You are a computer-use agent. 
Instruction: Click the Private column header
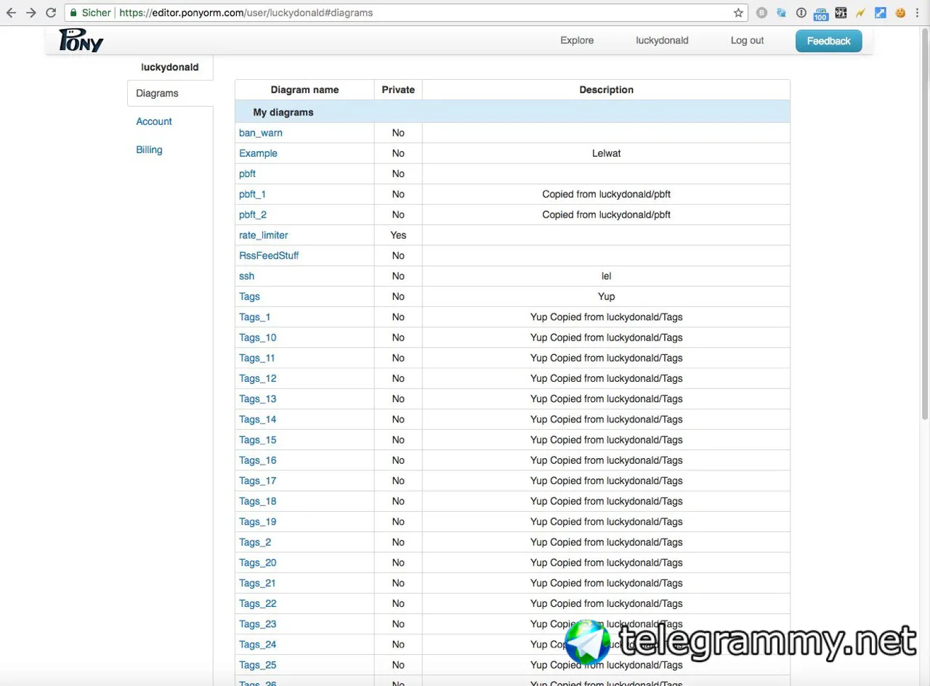pos(398,90)
